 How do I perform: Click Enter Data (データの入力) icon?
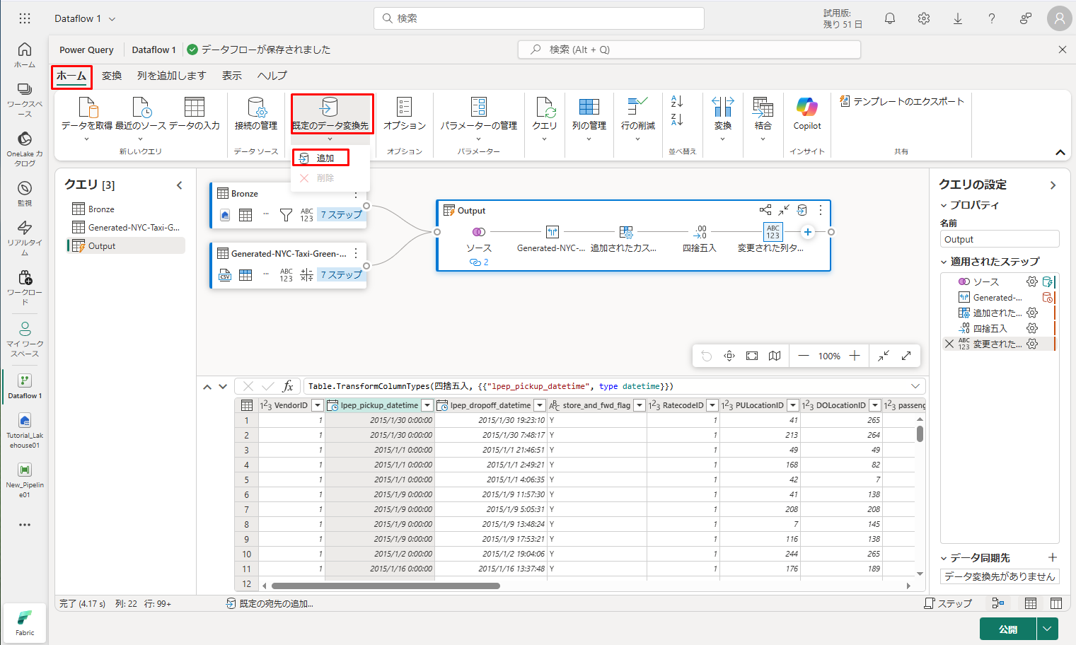194,107
